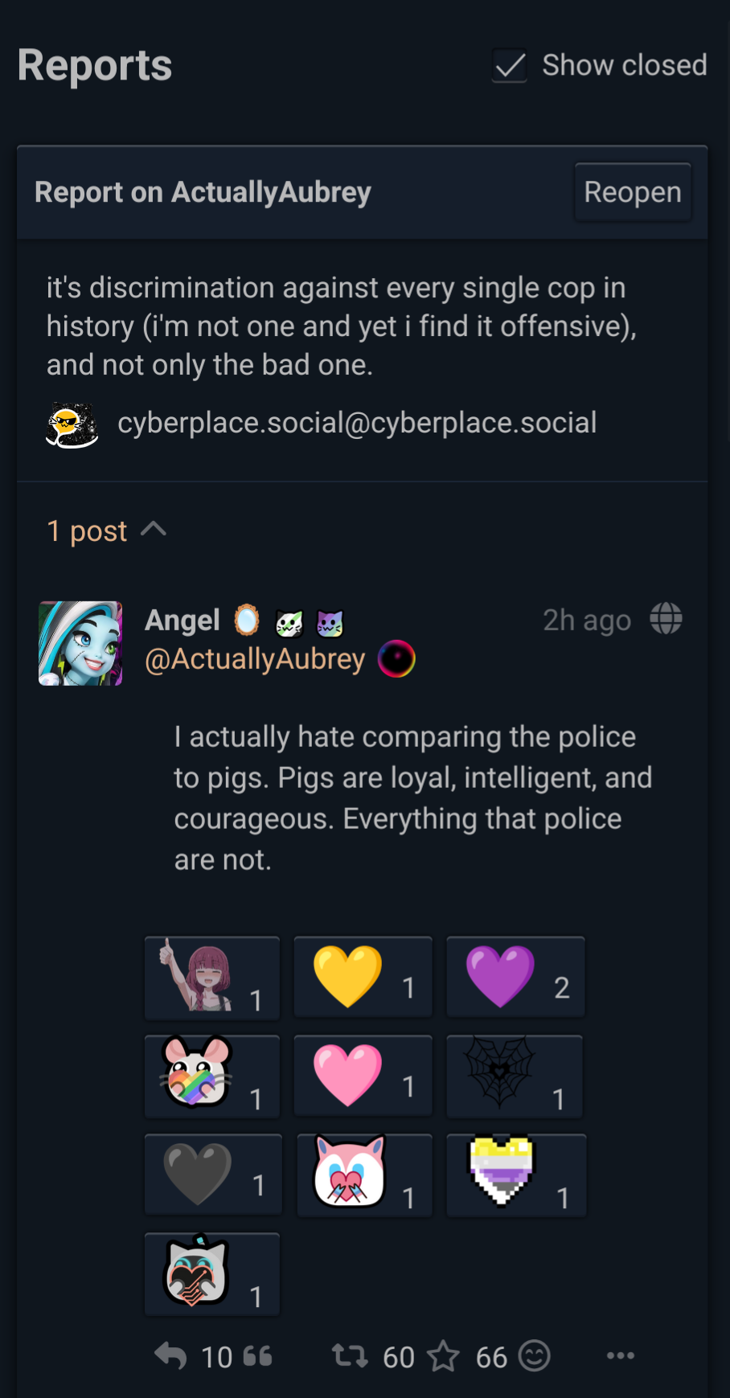Viewport: 730px width, 1398px height.
Task: Toggle the pink heart reaction
Action: pyautogui.click(x=363, y=1076)
